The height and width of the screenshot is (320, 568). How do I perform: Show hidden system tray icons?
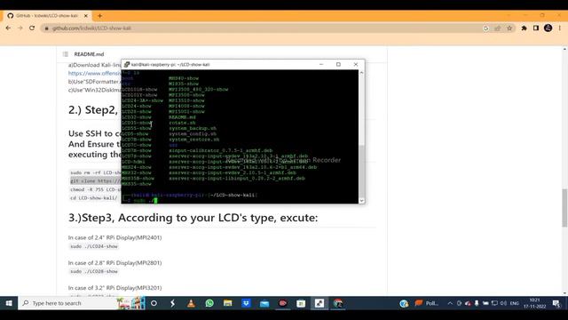point(450,303)
